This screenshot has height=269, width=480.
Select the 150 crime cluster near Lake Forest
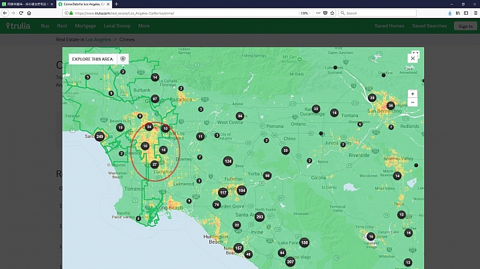tap(304, 243)
